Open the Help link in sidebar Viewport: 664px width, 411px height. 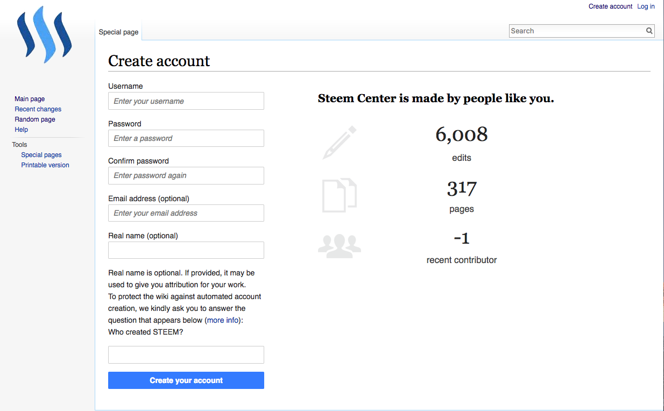tap(22, 130)
